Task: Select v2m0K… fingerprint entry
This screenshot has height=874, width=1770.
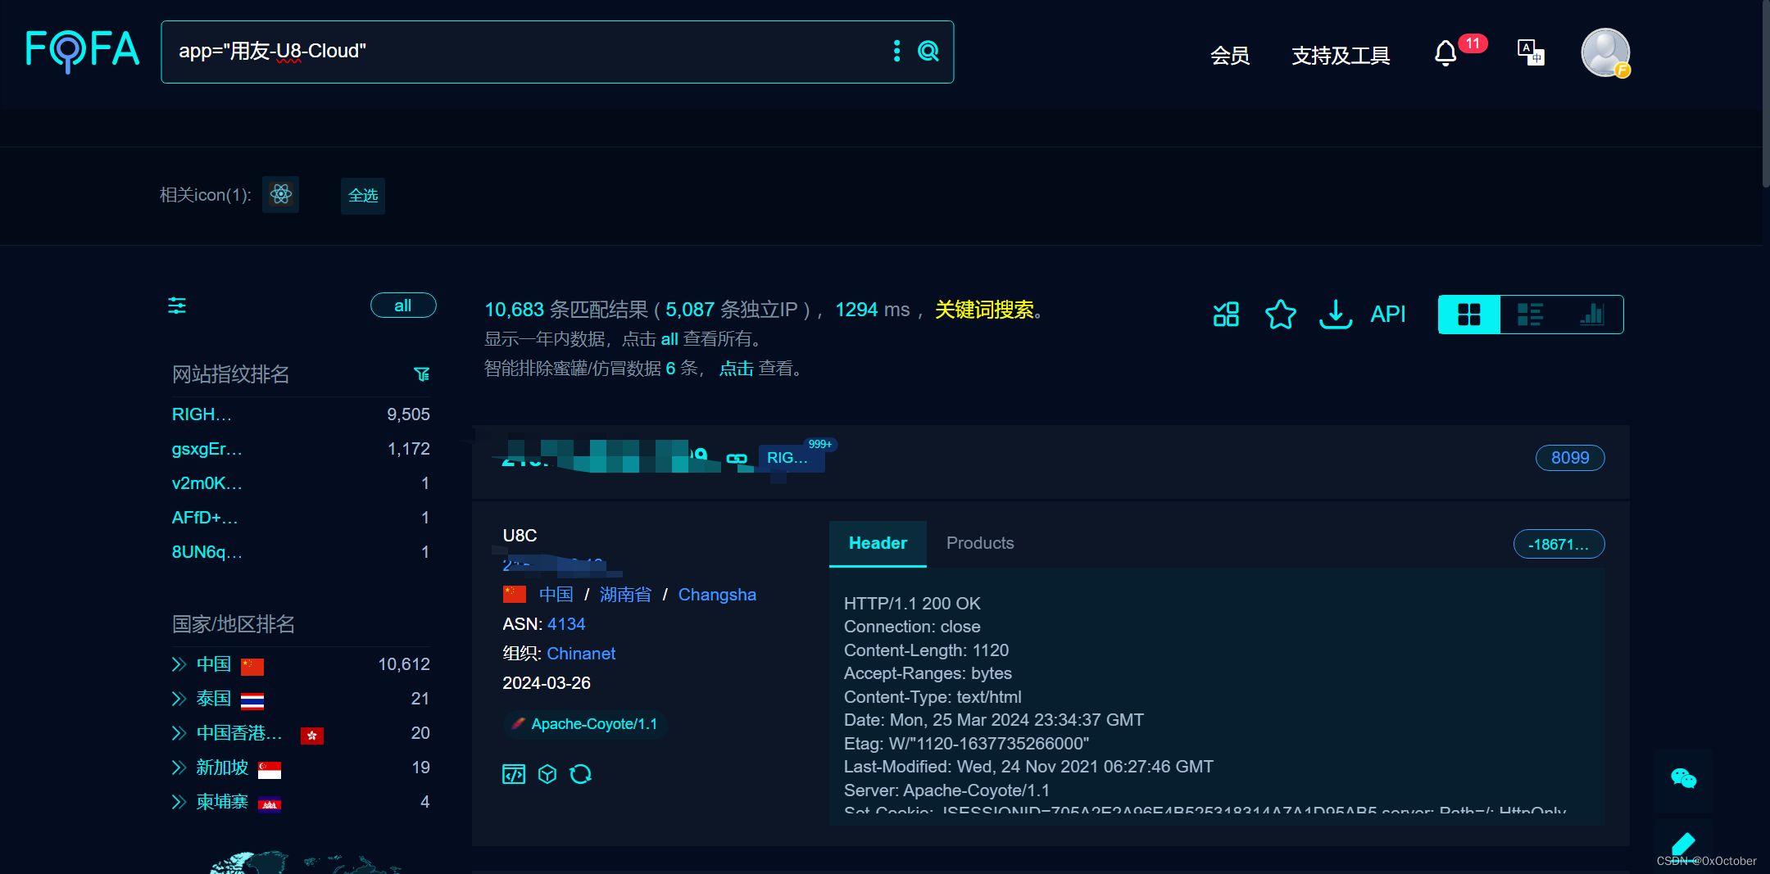Action: tap(206, 483)
